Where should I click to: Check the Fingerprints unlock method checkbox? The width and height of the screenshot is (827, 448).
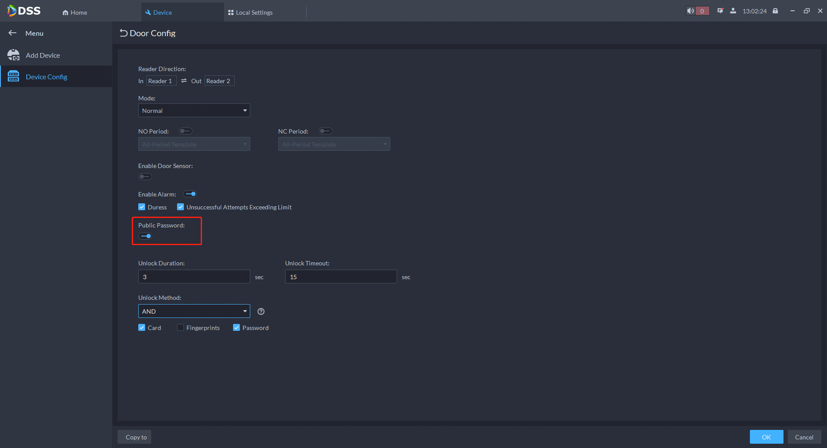coord(180,328)
